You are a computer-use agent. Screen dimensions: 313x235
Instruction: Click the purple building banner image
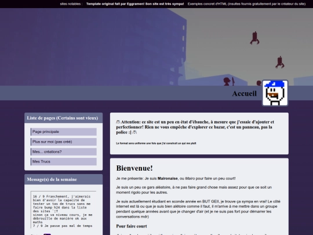(x=156, y=47)
